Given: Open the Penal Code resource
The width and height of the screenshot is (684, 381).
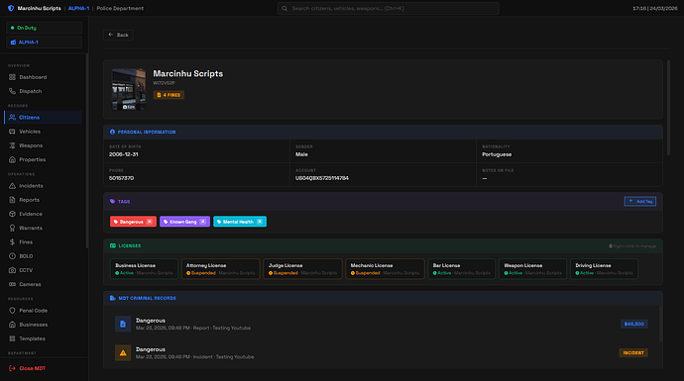Looking at the screenshot, I should (44, 311).
